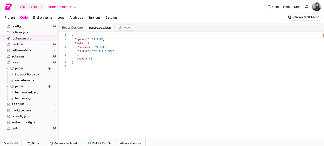
Task: Add a new file to pages folder
Action: tap(49, 68)
